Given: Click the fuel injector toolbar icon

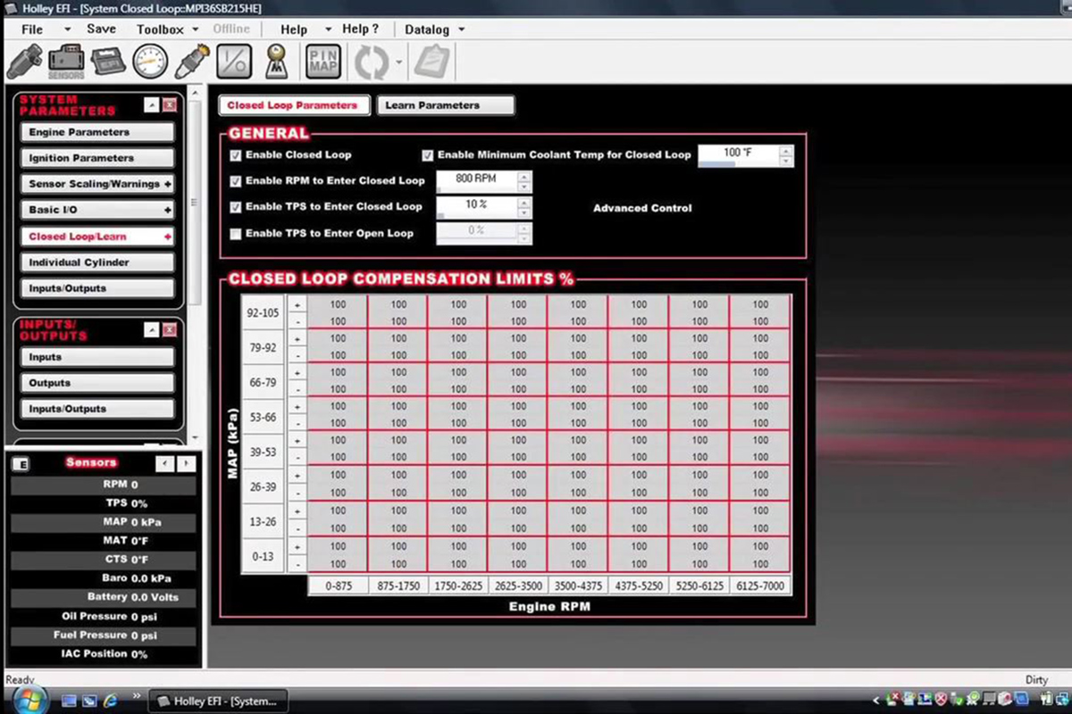Looking at the screenshot, I should (x=24, y=62).
